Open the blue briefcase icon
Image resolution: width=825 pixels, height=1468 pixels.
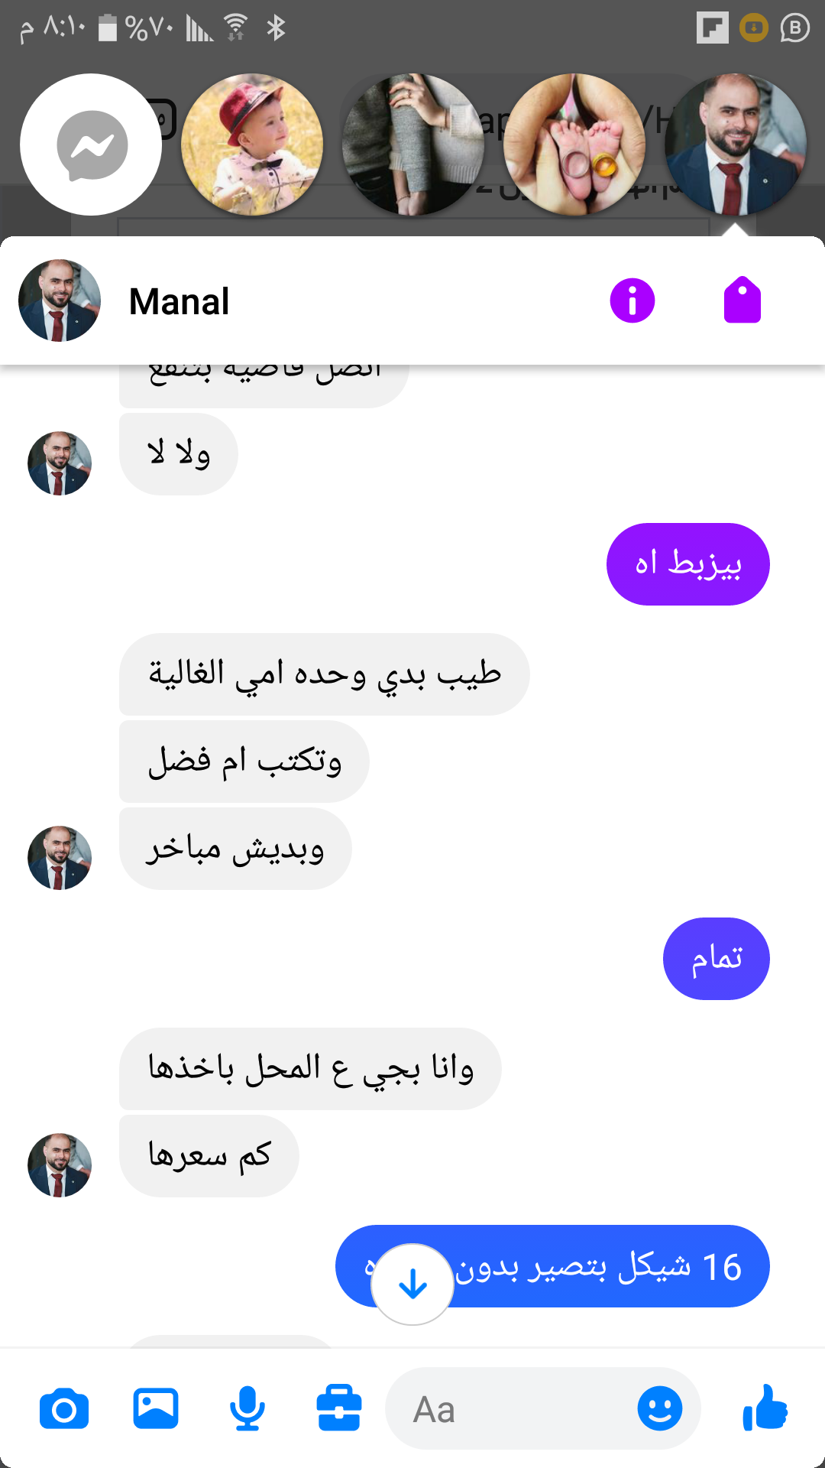coord(338,1408)
